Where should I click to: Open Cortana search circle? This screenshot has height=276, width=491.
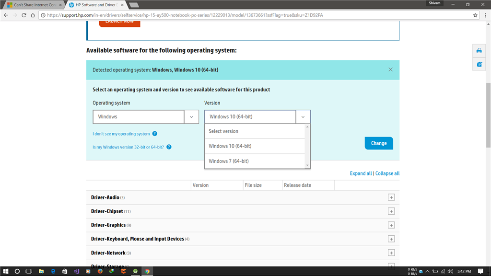17,271
